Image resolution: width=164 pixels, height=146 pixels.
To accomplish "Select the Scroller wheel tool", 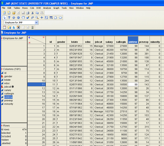I will coord(18,18).
